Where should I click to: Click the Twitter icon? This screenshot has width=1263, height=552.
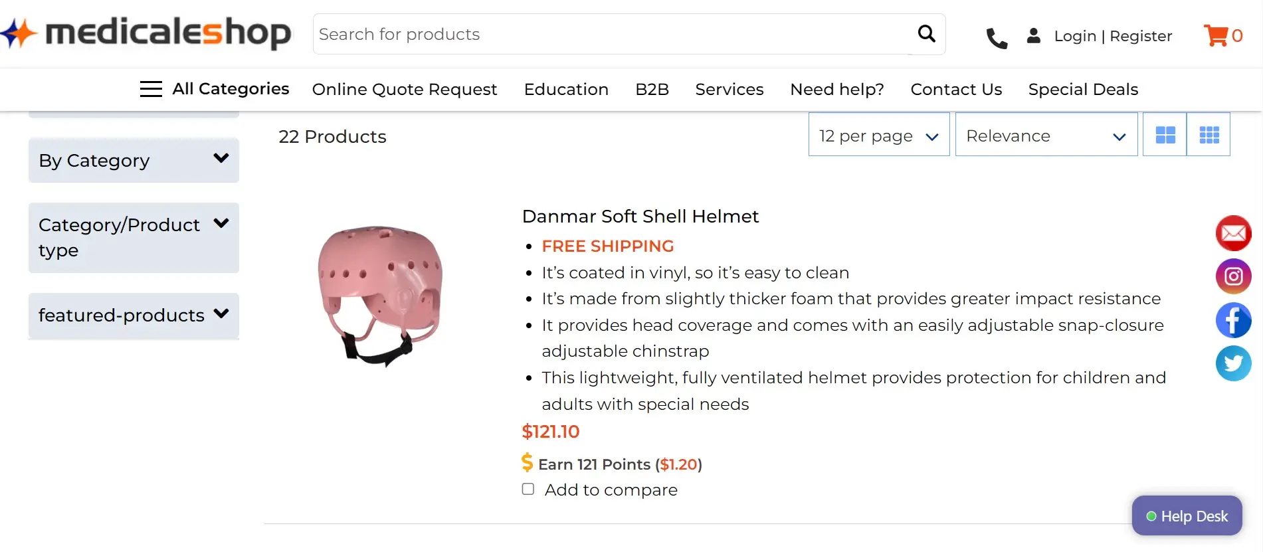1233,363
